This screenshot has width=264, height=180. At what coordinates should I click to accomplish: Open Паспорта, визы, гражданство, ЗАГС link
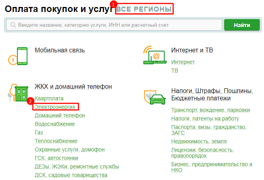[x=209, y=130]
